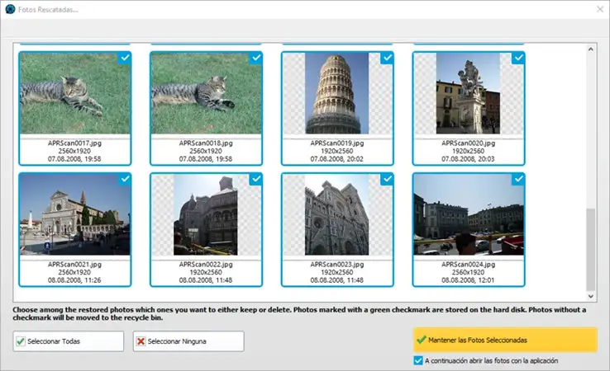610x371 pixels.
Task: Click the 'Seleccionar Todas' button
Action: point(69,341)
